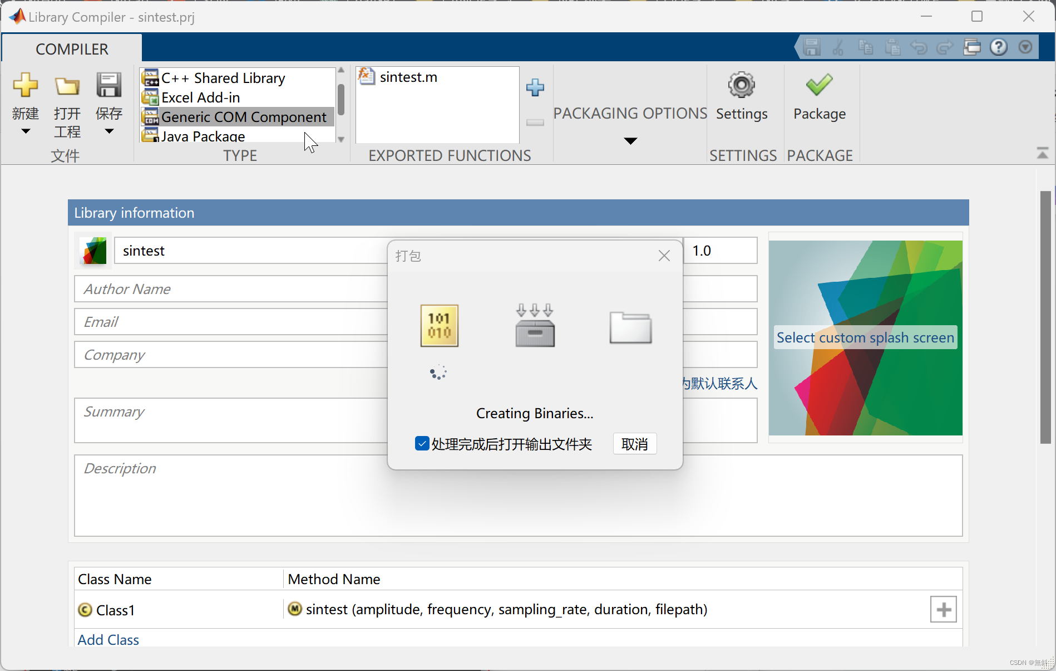The image size is (1056, 671).
Task: Undo the last action with undo icon
Action: coord(919,47)
